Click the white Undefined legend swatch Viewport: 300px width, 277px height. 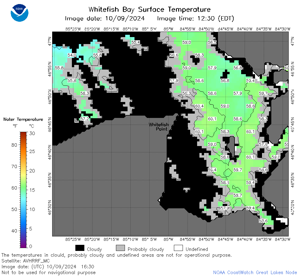click(x=178, y=248)
